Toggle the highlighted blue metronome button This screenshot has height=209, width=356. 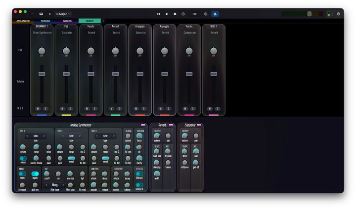tap(215, 14)
